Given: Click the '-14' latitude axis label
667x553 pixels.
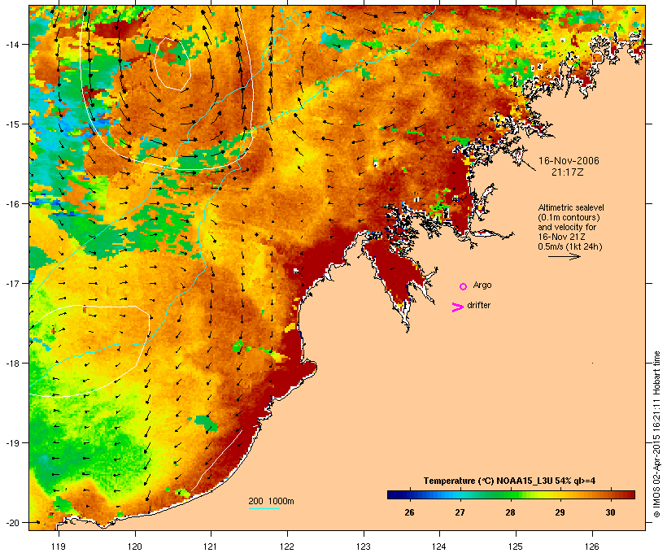Looking at the screenshot, I should (11, 44).
